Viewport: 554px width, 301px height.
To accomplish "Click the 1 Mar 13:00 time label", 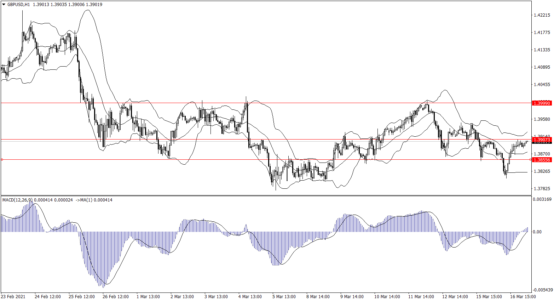I will tap(148, 297).
